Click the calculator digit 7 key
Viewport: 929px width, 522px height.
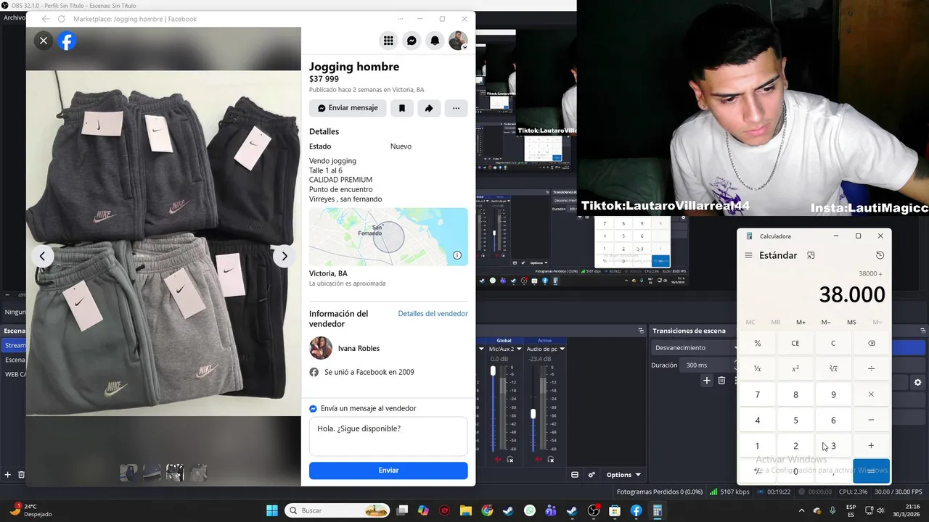(758, 394)
